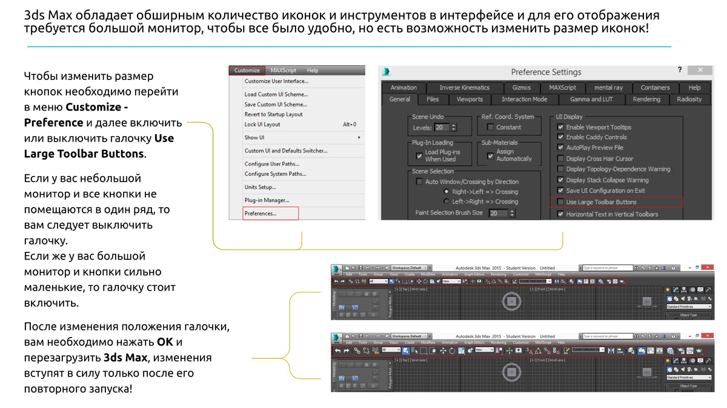Click Paint Selection Brush Size spinner
This screenshot has width=727, height=408.
tap(513, 213)
